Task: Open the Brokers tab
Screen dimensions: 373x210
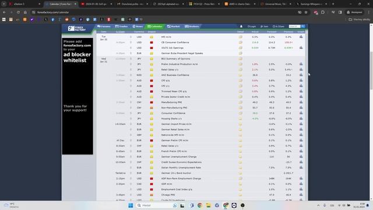Action: (192, 26)
